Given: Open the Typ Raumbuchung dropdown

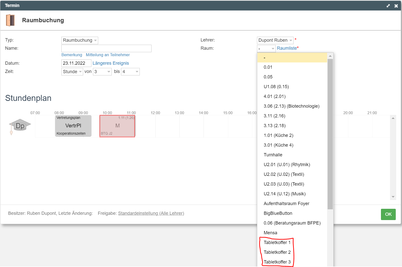Looking at the screenshot, I should [80, 40].
